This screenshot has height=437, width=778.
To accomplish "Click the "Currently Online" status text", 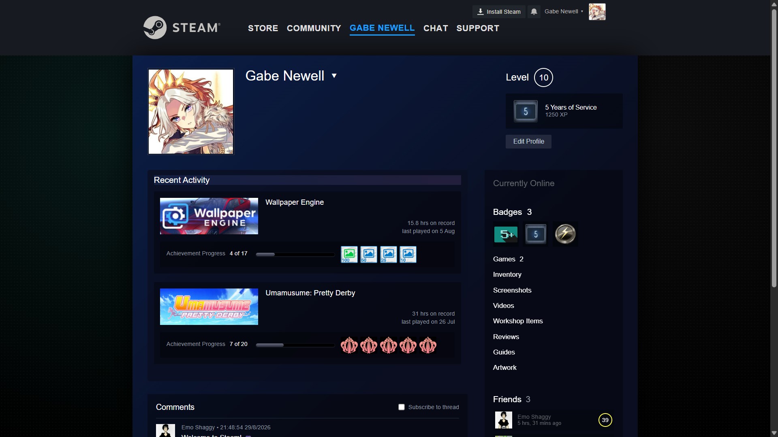I will [524, 183].
